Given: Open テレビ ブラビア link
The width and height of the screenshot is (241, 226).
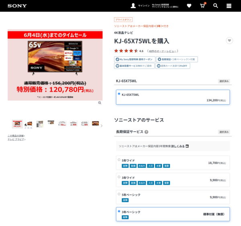Looking at the screenshot, I should (16, 140).
